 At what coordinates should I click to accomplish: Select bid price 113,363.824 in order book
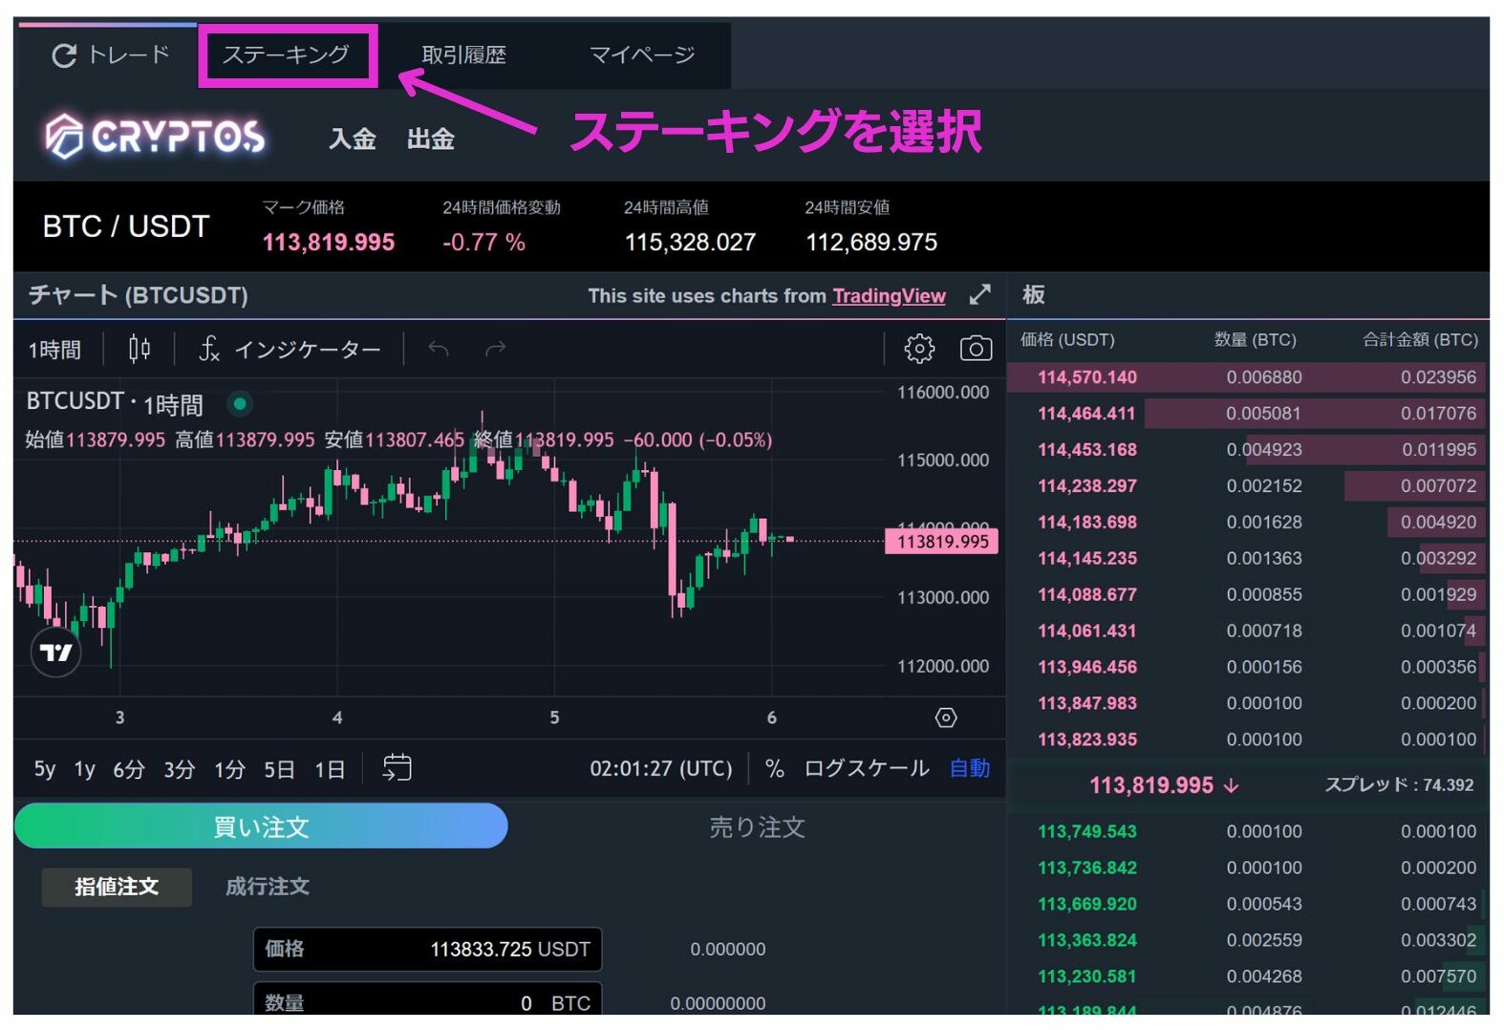[1087, 941]
